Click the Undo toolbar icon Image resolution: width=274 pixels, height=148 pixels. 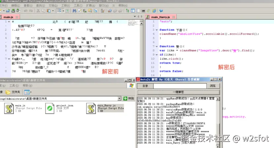pyautogui.click(x=26, y=11)
